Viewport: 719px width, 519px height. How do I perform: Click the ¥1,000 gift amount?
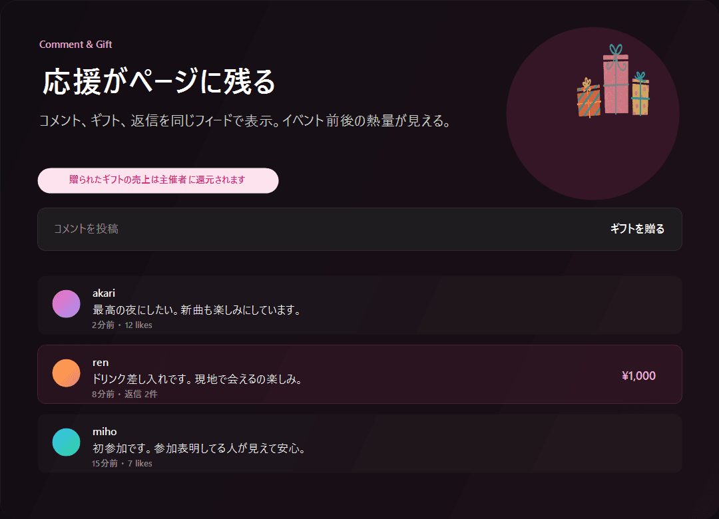pos(638,376)
